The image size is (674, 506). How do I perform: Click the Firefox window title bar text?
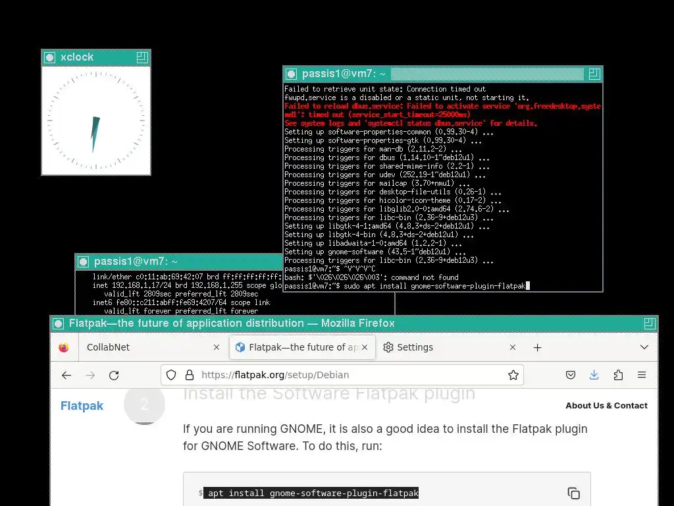pyautogui.click(x=232, y=323)
